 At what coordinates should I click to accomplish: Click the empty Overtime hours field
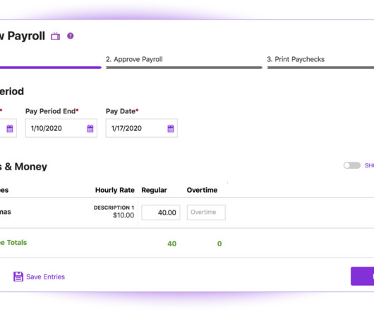[206, 212]
